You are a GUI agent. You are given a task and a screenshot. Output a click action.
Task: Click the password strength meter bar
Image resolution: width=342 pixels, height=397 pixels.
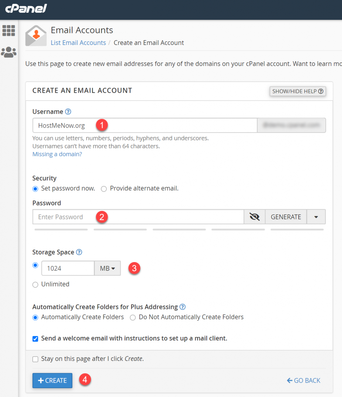[x=61, y=229]
